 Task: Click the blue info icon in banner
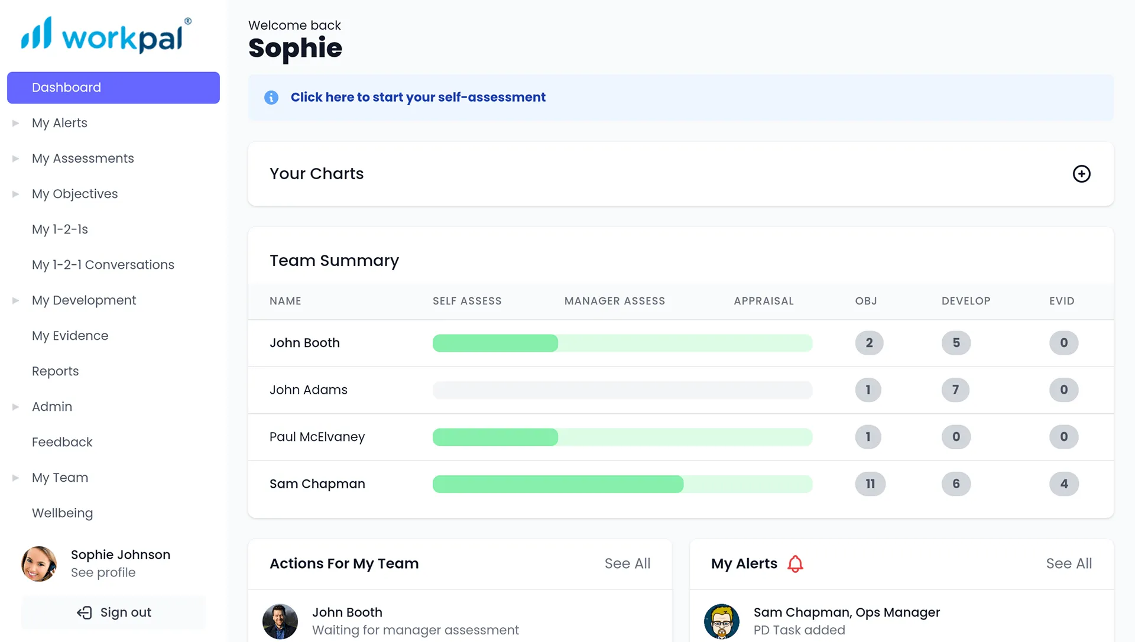pyautogui.click(x=271, y=98)
